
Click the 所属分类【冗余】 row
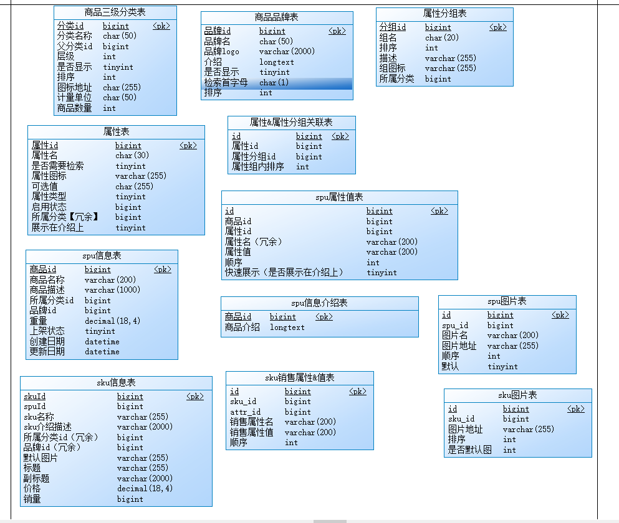(x=116, y=217)
